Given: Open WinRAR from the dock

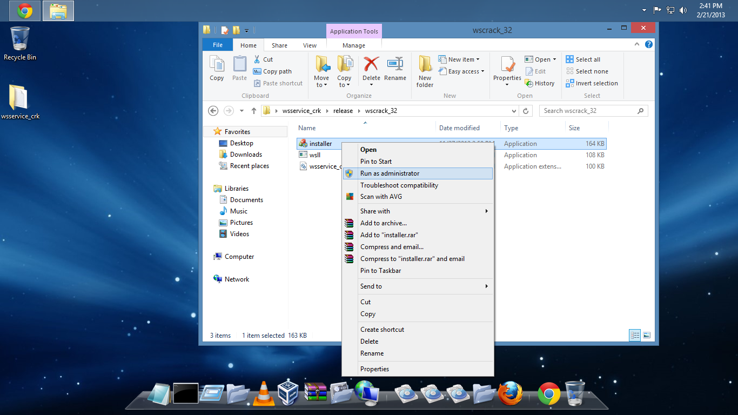Looking at the screenshot, I should (x=315, y=393).
